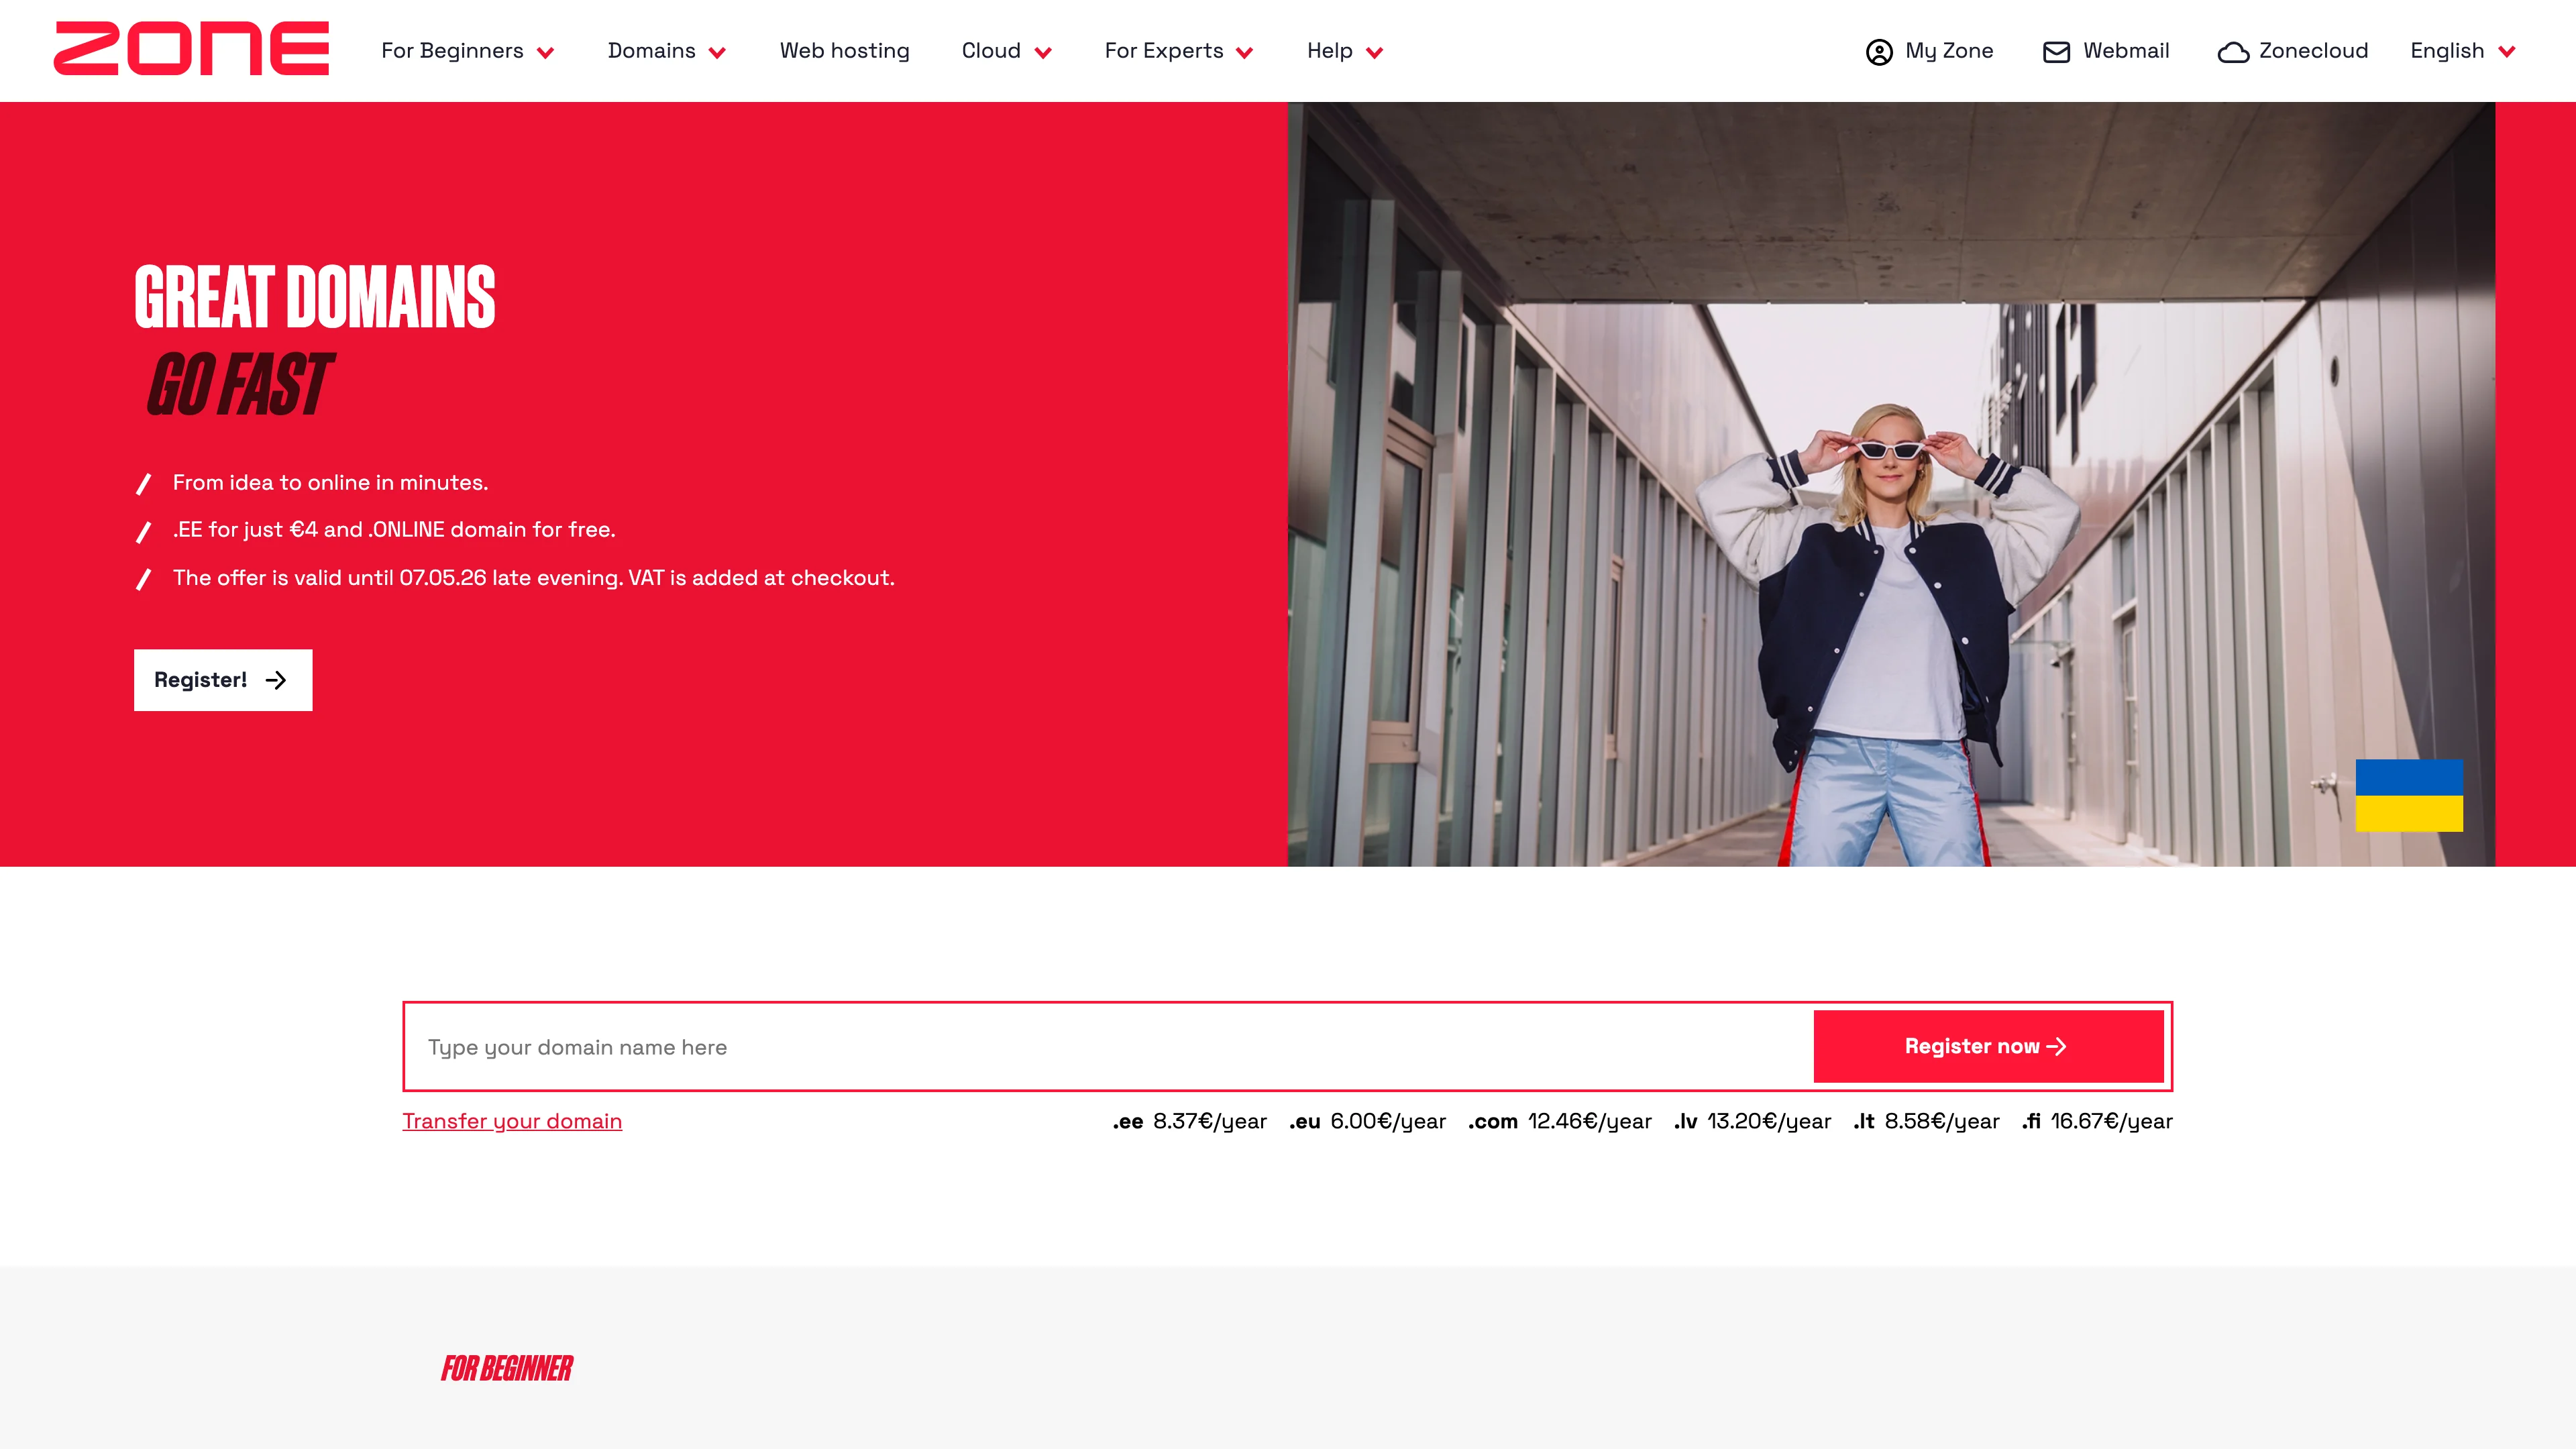Viewport: 2576px width, 1449px height.
Task: Expand the Domains dropdown chevron
Action: coord(717,53)
